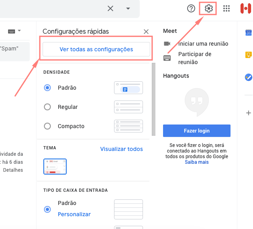The width and height of the screenshot is (253, 229).
Task: Click the Personalizar inbox link
Action: (x=74, y=214)
